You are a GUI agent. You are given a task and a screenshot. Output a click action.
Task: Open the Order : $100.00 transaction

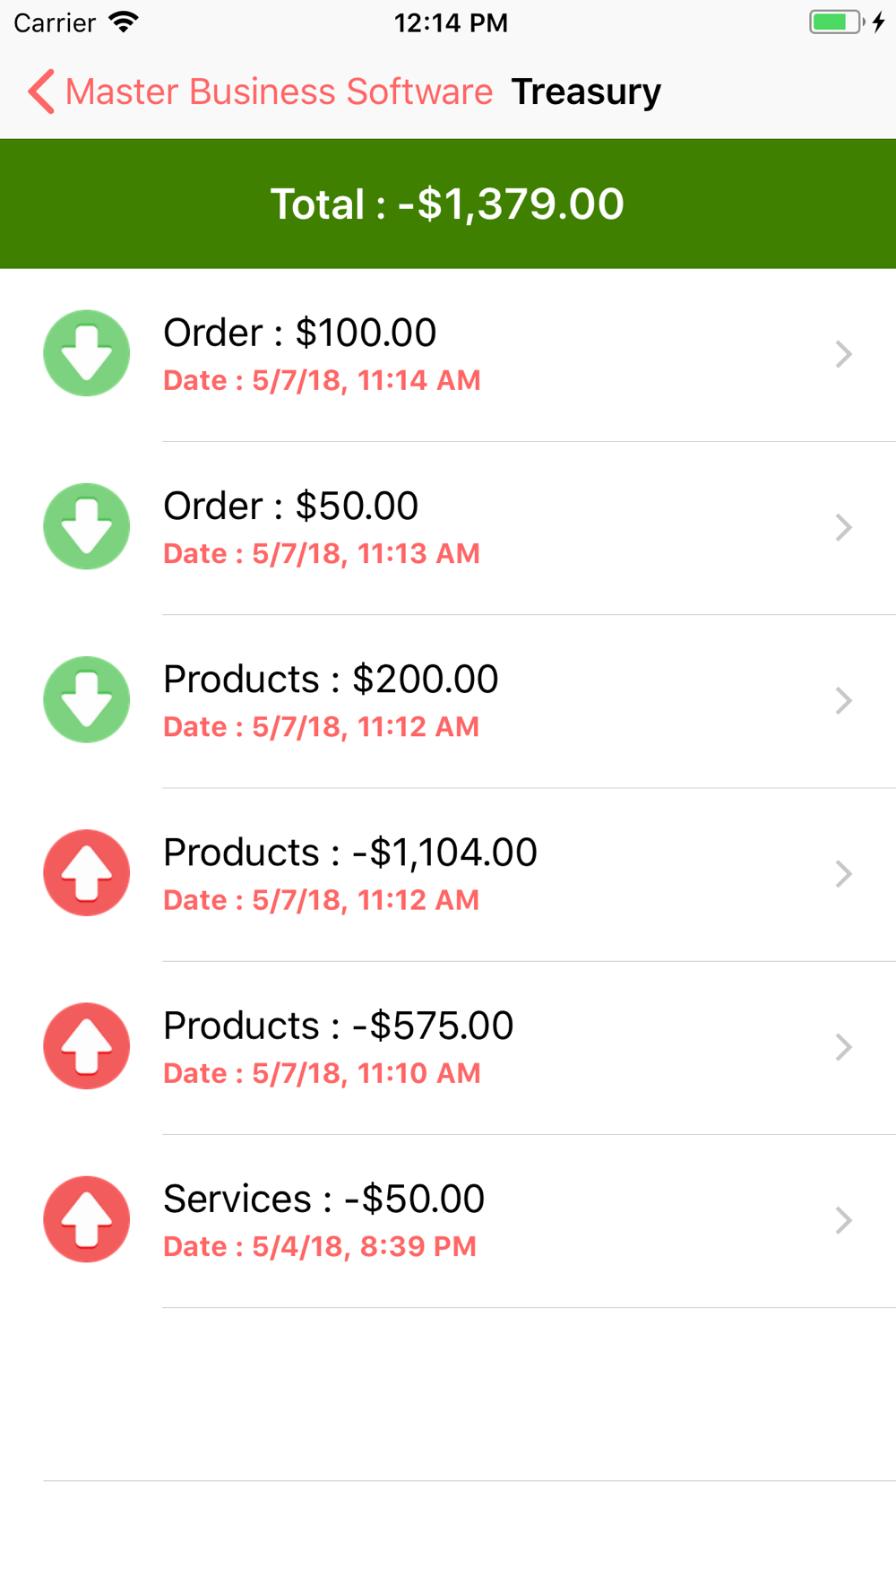[448, 354]
